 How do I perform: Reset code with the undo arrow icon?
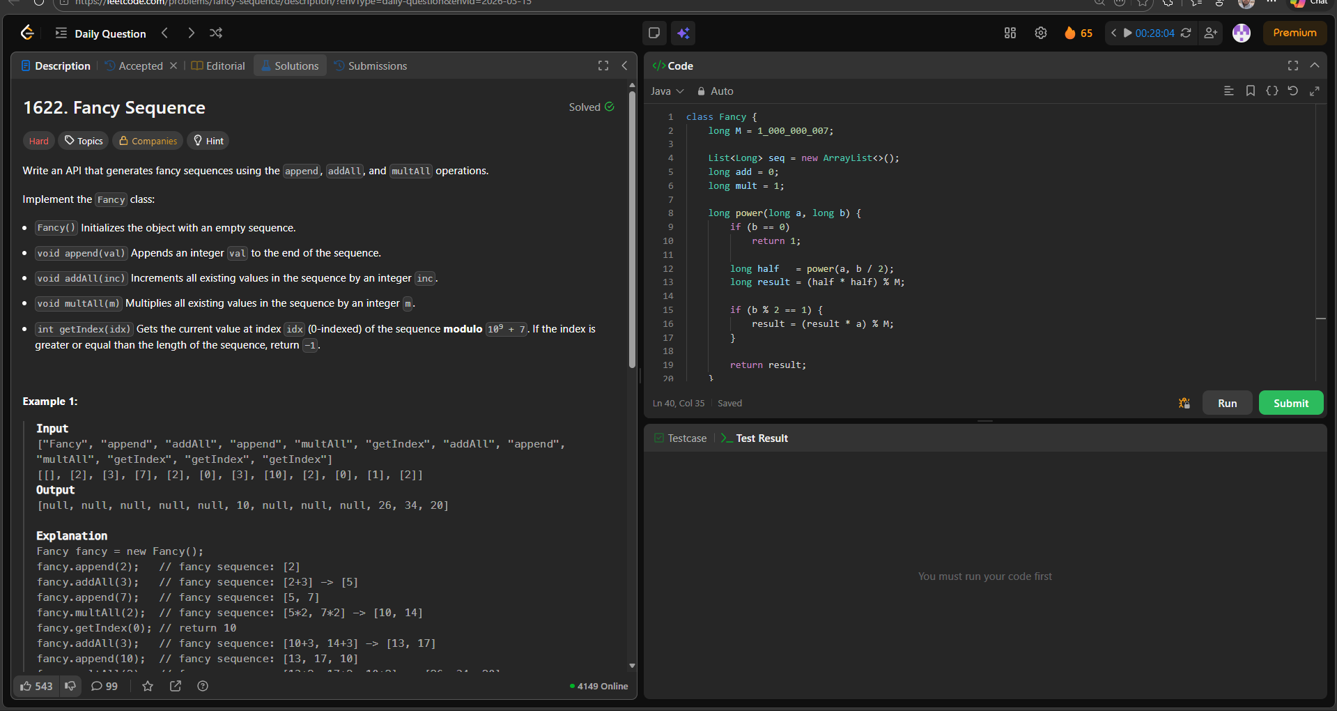click(x=1292, y=91)
